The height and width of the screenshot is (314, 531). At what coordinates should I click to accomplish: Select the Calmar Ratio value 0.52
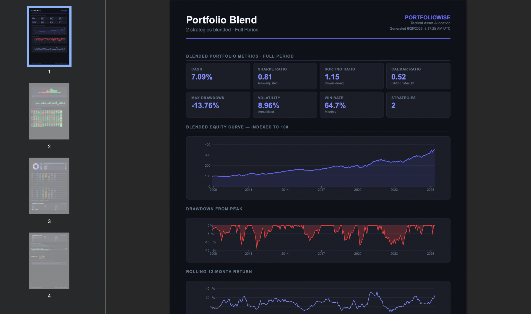[398, 77]
